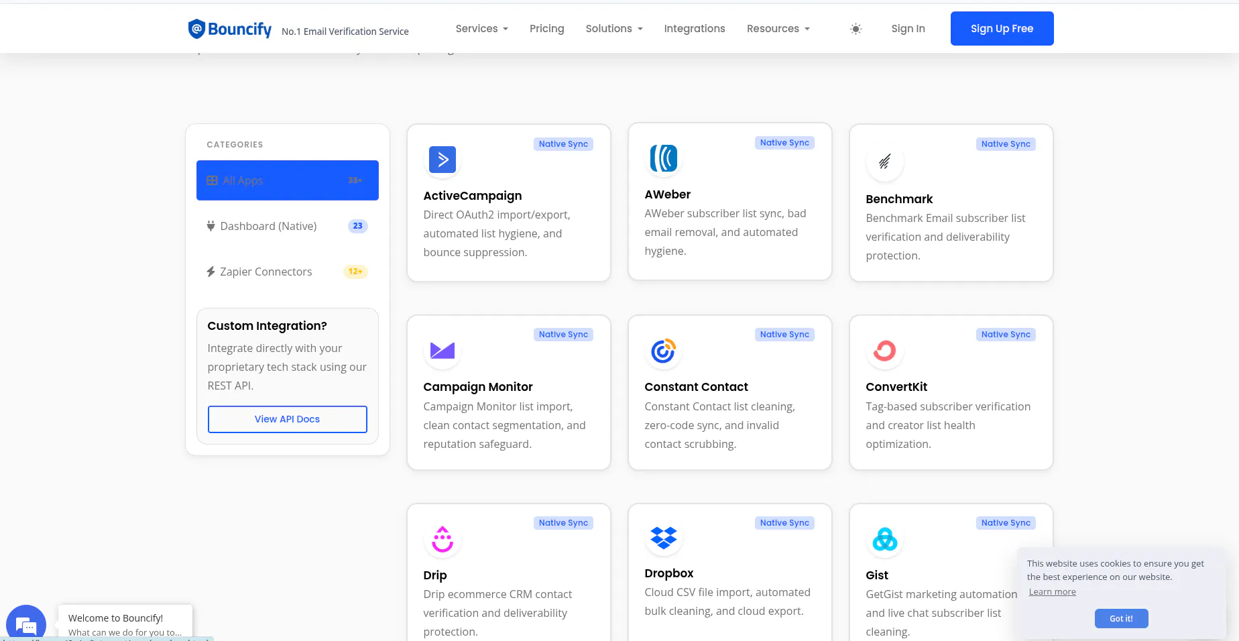Dismiss cookies with Got it! button
Image resolution: width=1239 pixels, height=641 pixels.
pos(1121,618)
